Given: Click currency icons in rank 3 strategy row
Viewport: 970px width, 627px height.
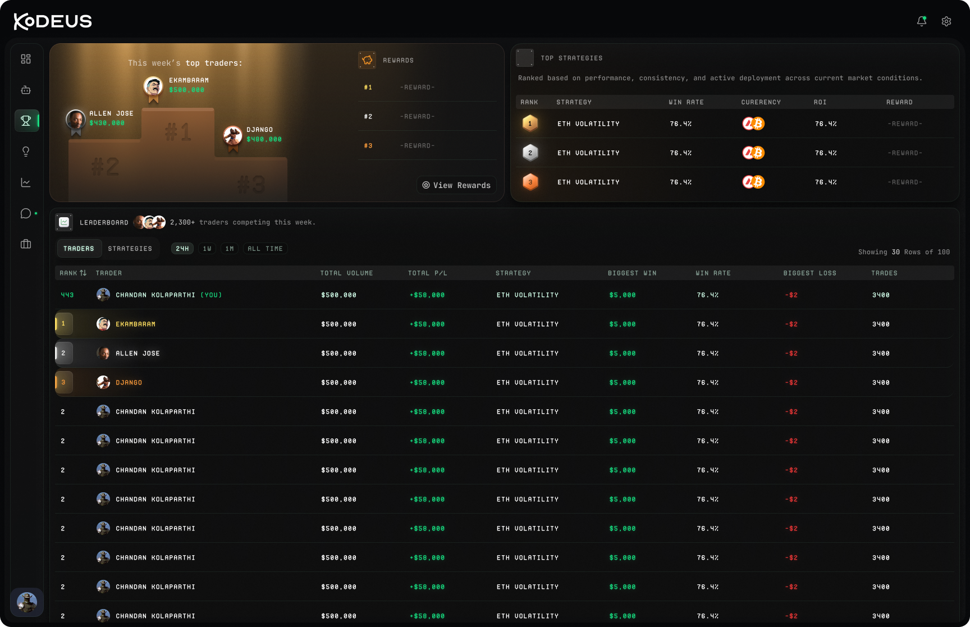Looking at the screenshot, I should (753, 182).
